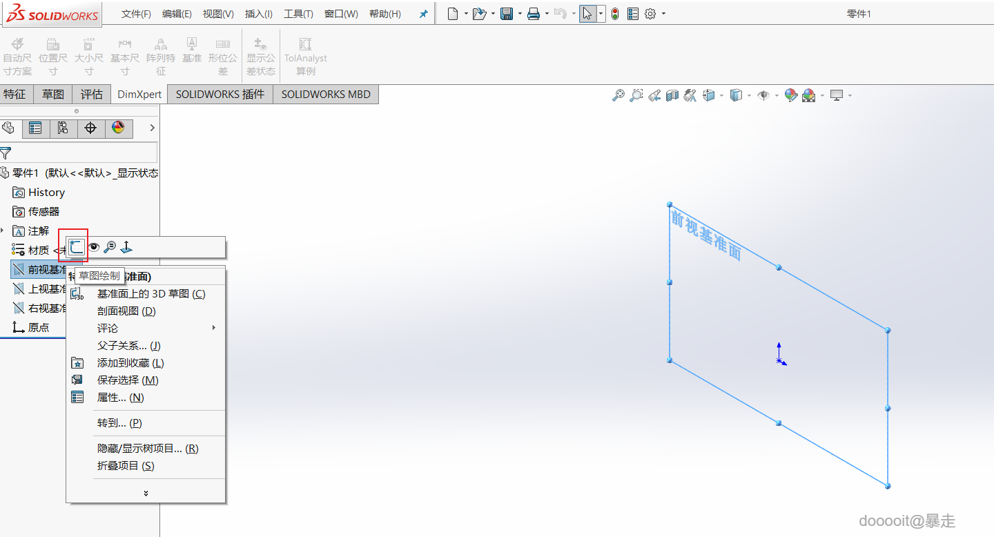Switch to the 特征 tab

(14, 94)
